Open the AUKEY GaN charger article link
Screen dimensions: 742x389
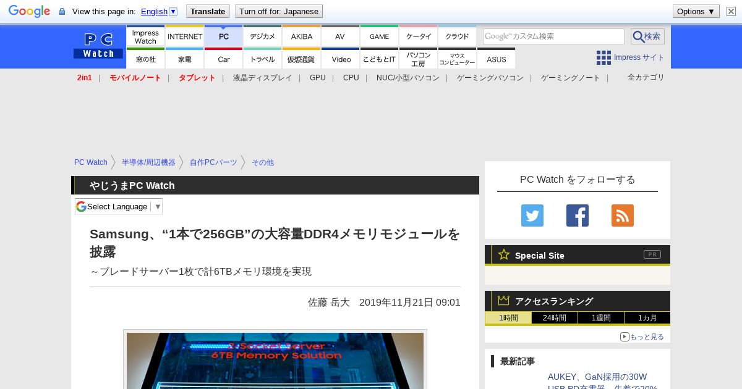[602, 382]
